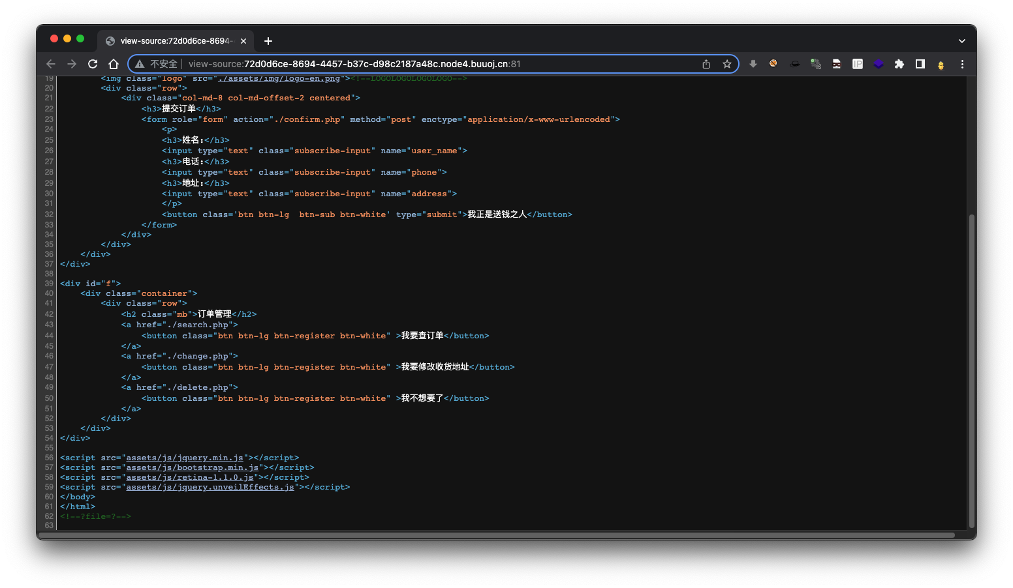Screen dimensions: 1013x588
Task: Share this page from the address bar
Action: click(x=706, y=64)
